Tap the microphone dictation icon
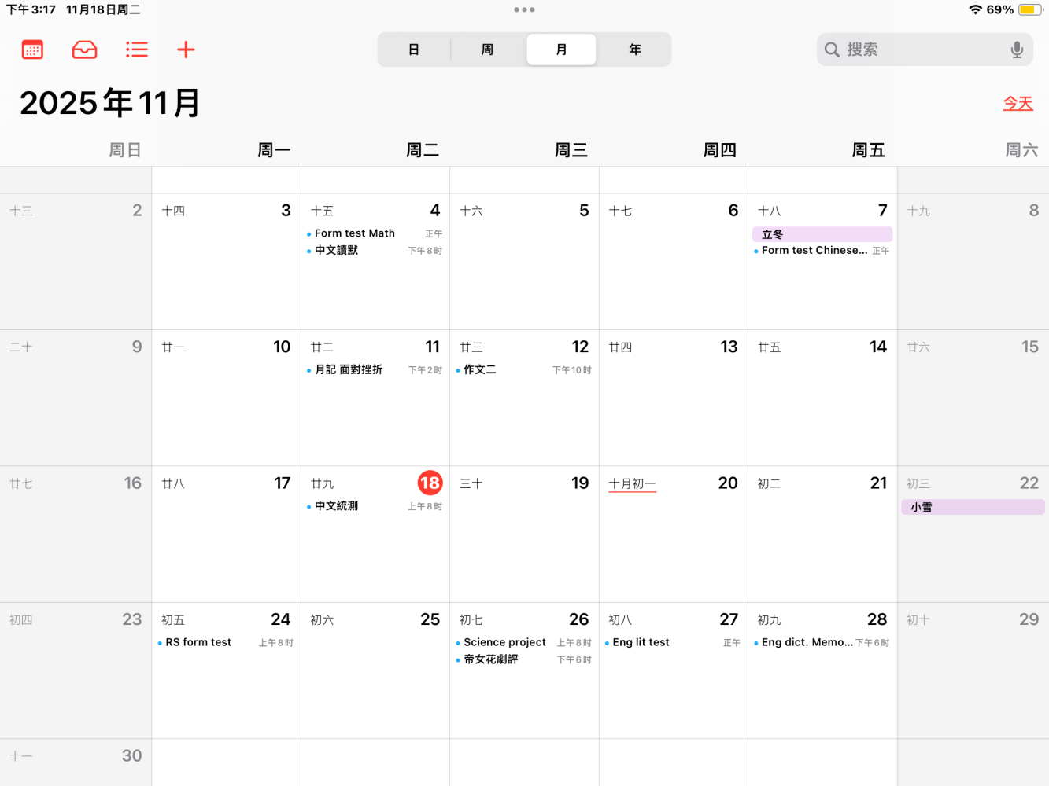 (x=1017, y=50)
